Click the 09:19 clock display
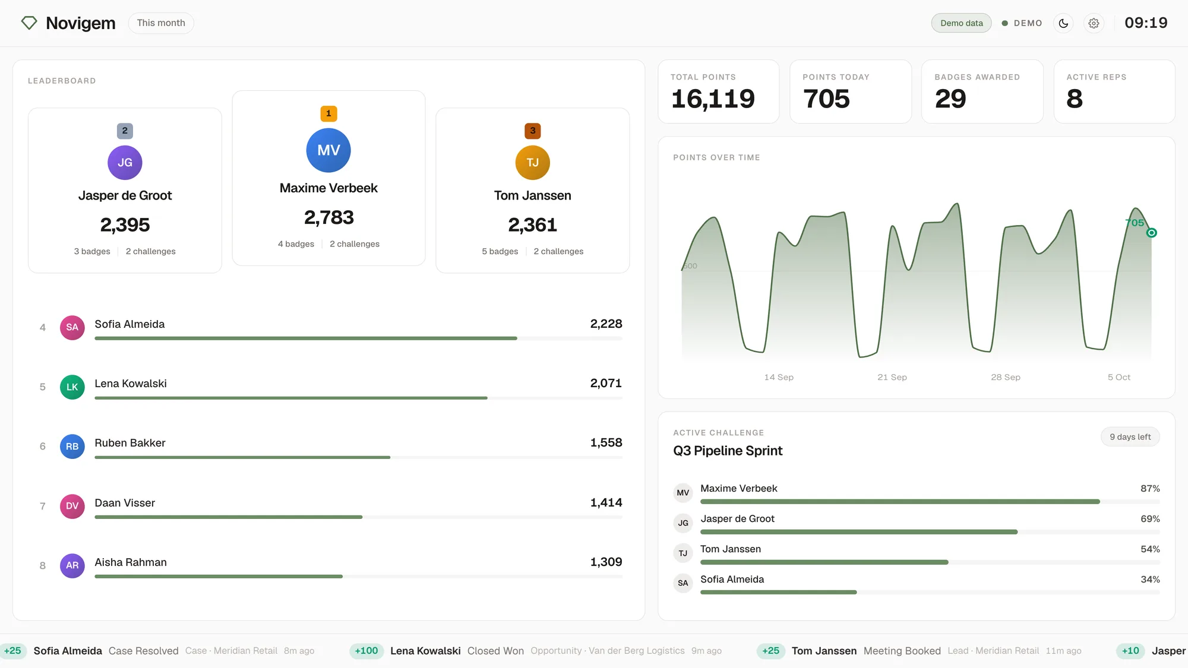This screenshot has height=668, width=1188. pos(1146,23)
